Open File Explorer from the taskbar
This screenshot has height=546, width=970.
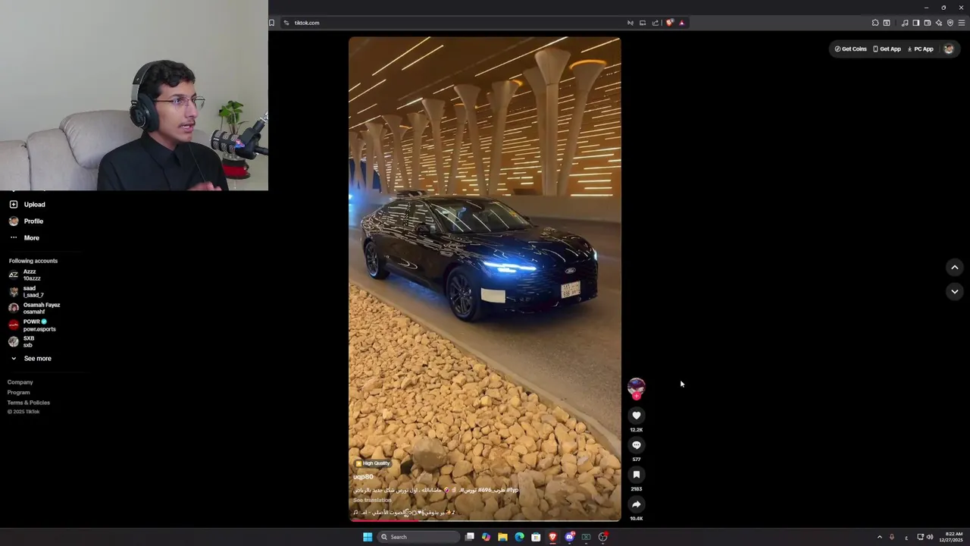pyautogui.click(x=502, y=537)
